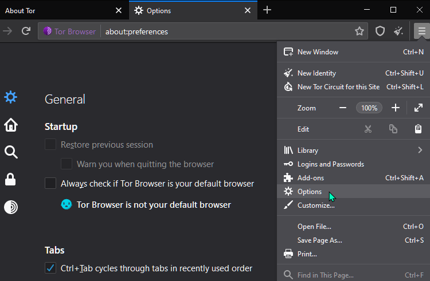The image size is (430, 281).
Task: Open Home settings in sidebar
Action: (11, 125)
